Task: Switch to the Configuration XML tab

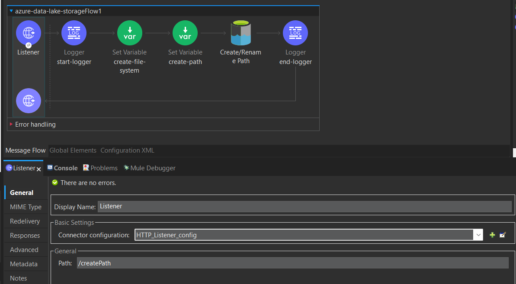Action: 127,150
